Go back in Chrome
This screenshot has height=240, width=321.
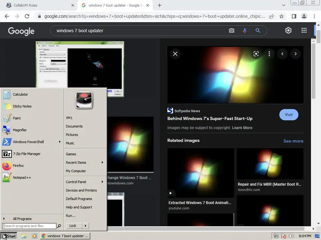[x=7, y=16]
